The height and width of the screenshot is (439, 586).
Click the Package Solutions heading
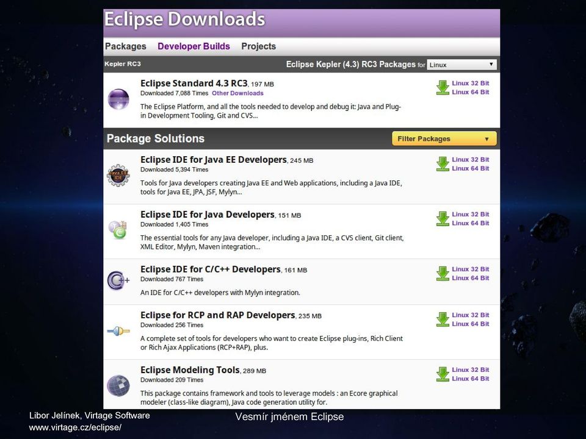(x=156, y=138)
